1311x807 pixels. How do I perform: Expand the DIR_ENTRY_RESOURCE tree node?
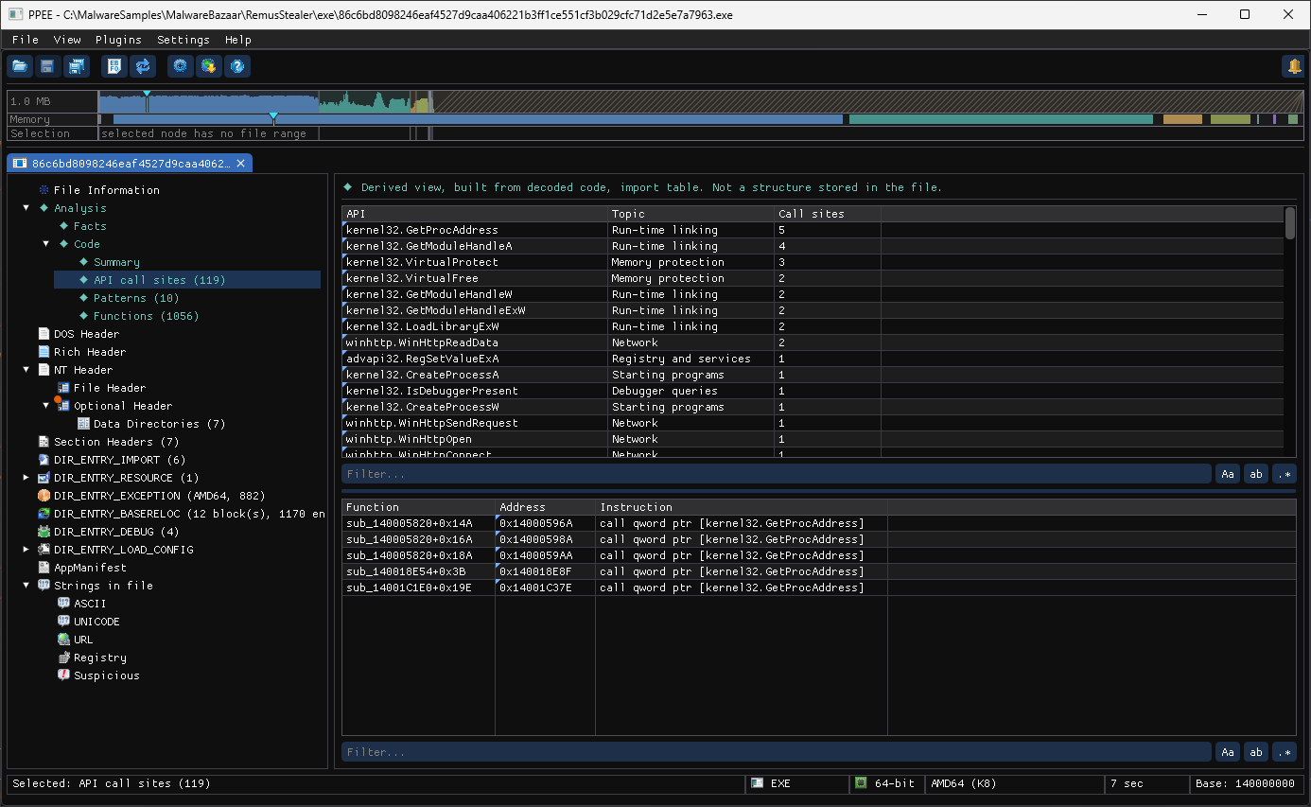26,478
